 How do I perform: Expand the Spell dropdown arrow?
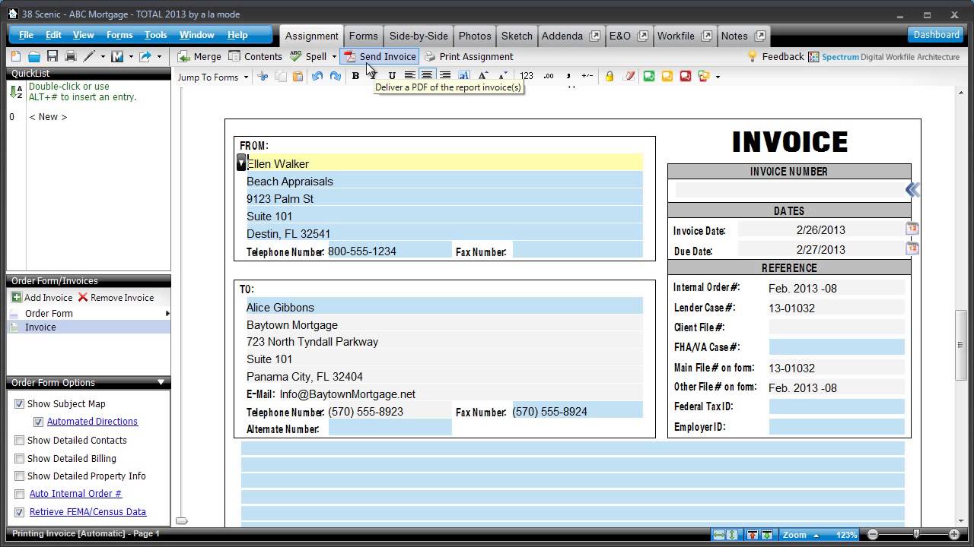point(334,57)
